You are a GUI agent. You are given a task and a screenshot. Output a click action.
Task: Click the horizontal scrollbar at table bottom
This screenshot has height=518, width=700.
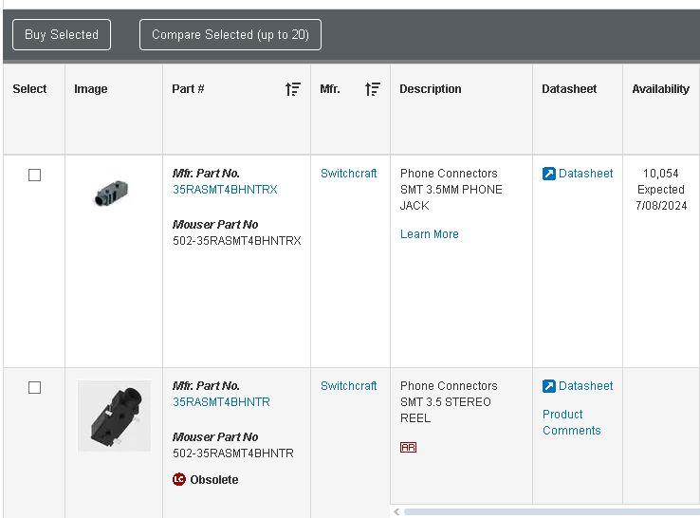550,511
